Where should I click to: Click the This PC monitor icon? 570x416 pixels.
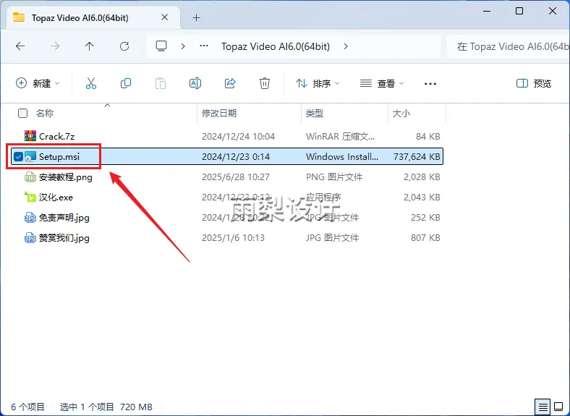(161, 46)
